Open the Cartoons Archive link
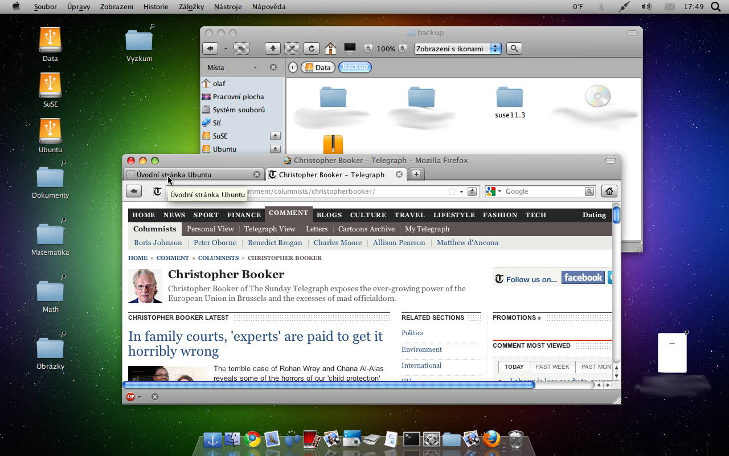This screenshot has height=456, width=729. click(x=366, y=229)
